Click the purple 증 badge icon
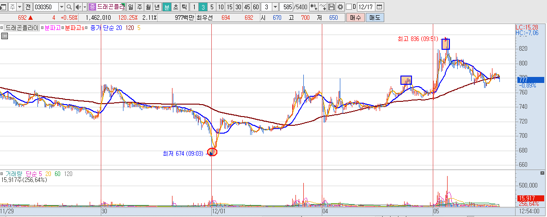The image size is (547, 217). point(92,6)
